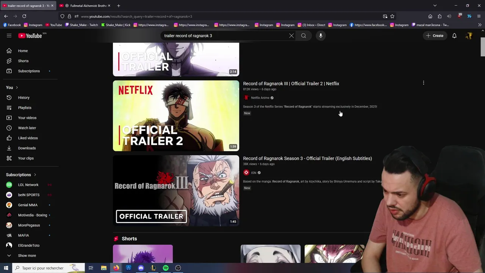Open Discord from the taskbar

[141, 268]
